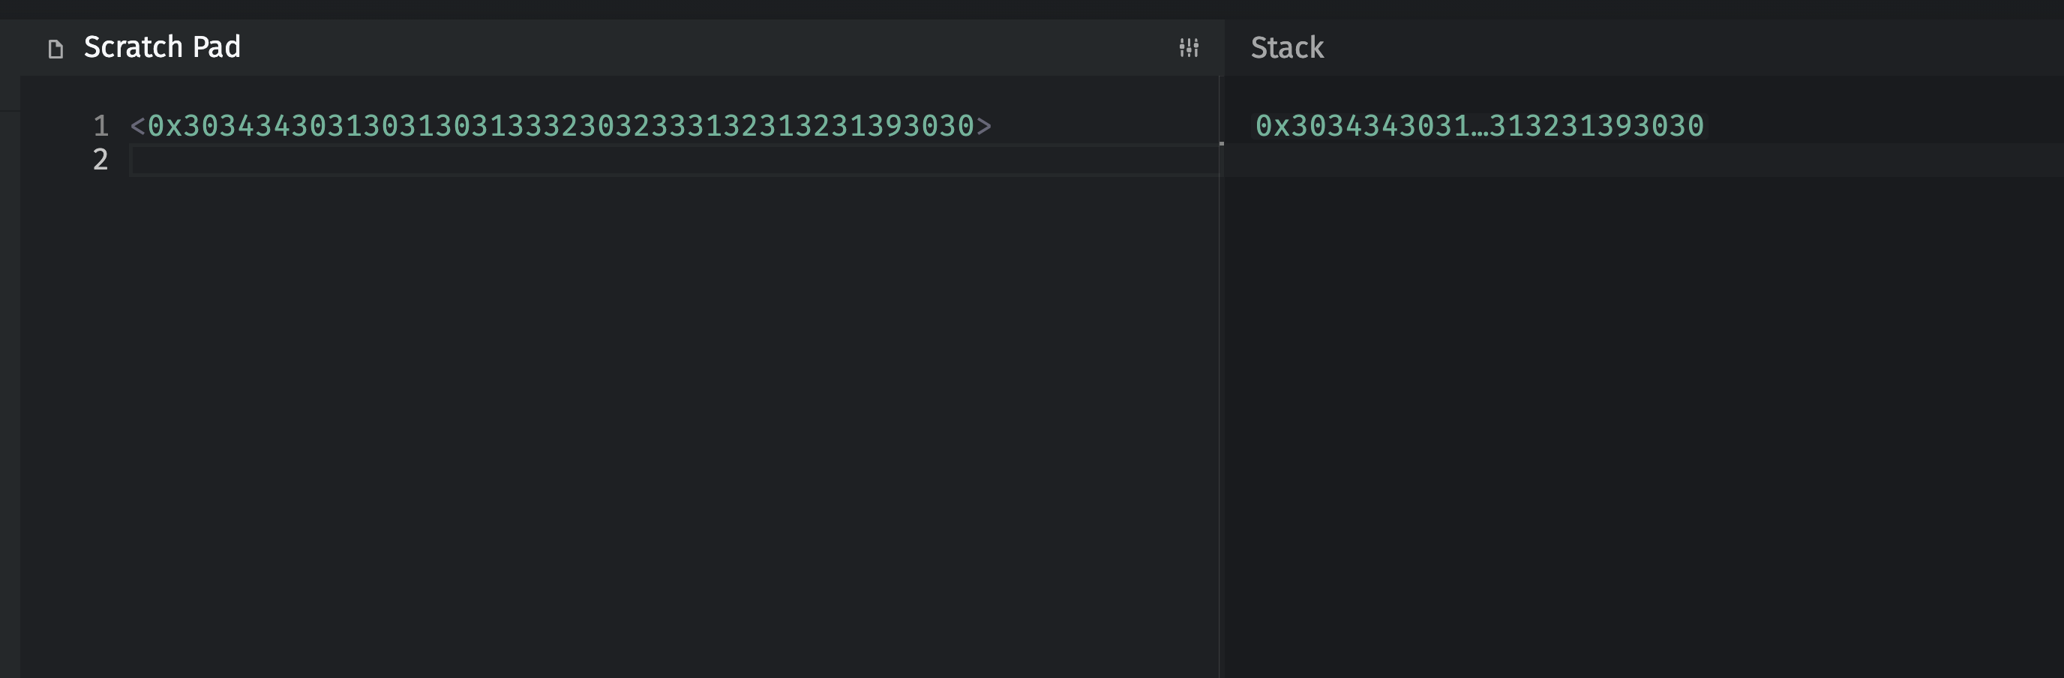Screen dimensions: 2064x678
Task: Click the 0x prefix in the editor
Action: point(165,126)
